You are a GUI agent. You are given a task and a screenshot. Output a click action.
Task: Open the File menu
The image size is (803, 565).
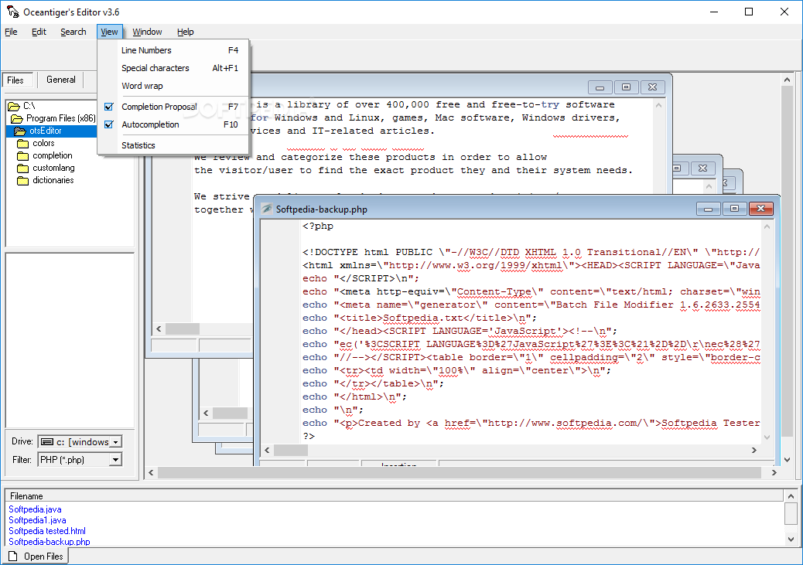click(11, 32)
